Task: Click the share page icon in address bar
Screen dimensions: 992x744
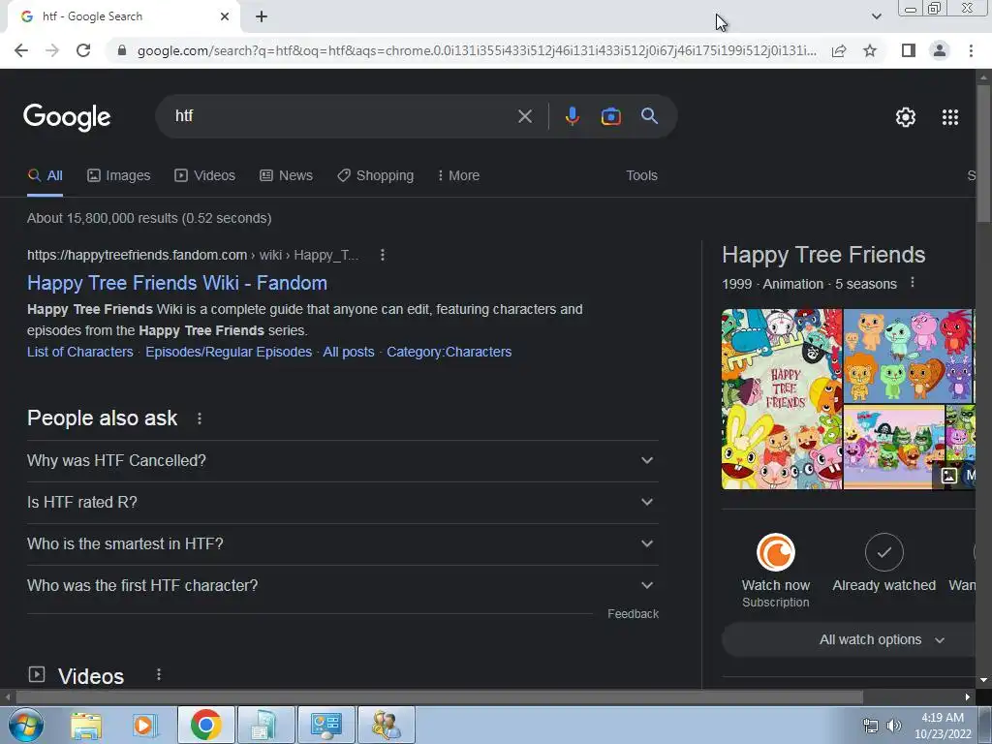Action: [x=839, y=50]
